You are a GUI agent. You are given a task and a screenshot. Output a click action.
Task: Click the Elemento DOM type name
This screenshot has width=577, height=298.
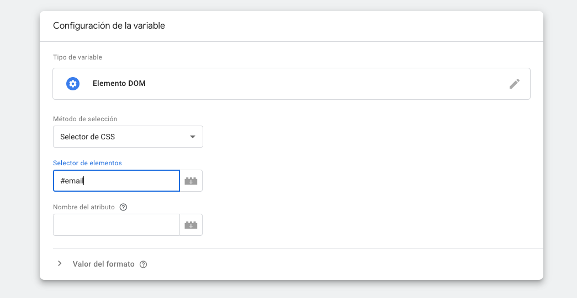[119, 84]
